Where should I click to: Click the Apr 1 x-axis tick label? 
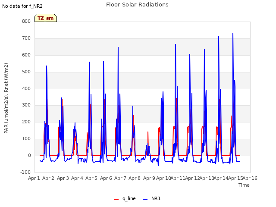34,178
